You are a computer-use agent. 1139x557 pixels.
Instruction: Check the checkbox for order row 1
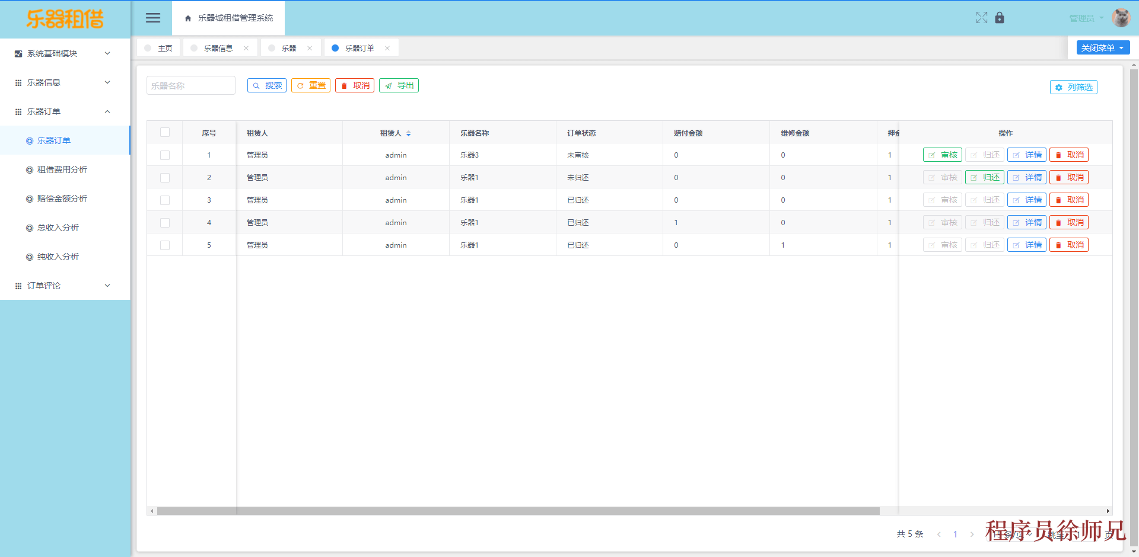(164, 155)
